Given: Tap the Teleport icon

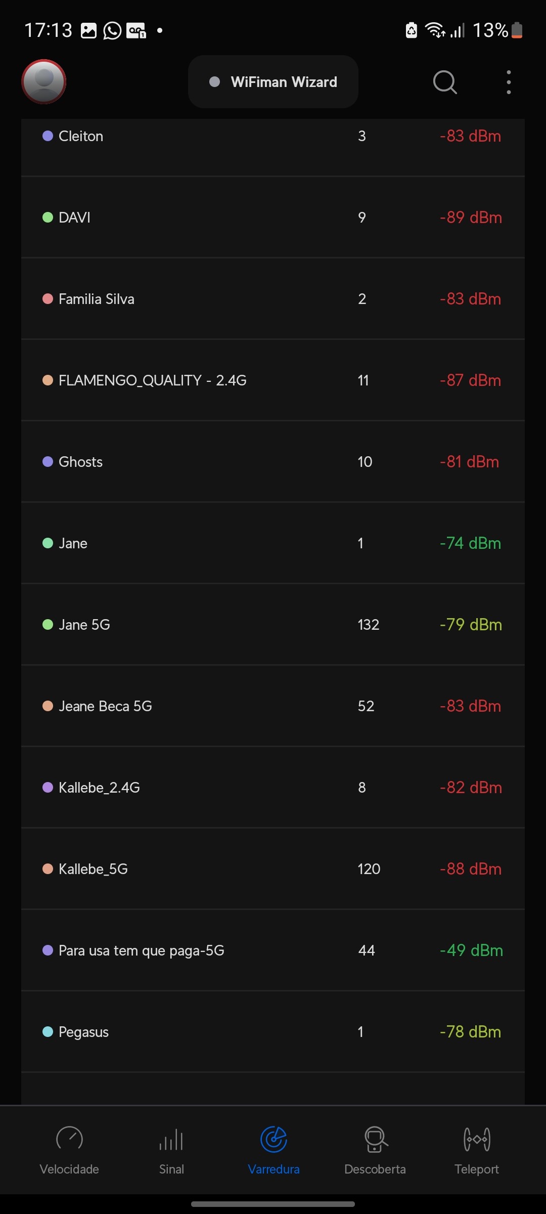Looking at the screenshot, I should click(x=477, y=1139).
